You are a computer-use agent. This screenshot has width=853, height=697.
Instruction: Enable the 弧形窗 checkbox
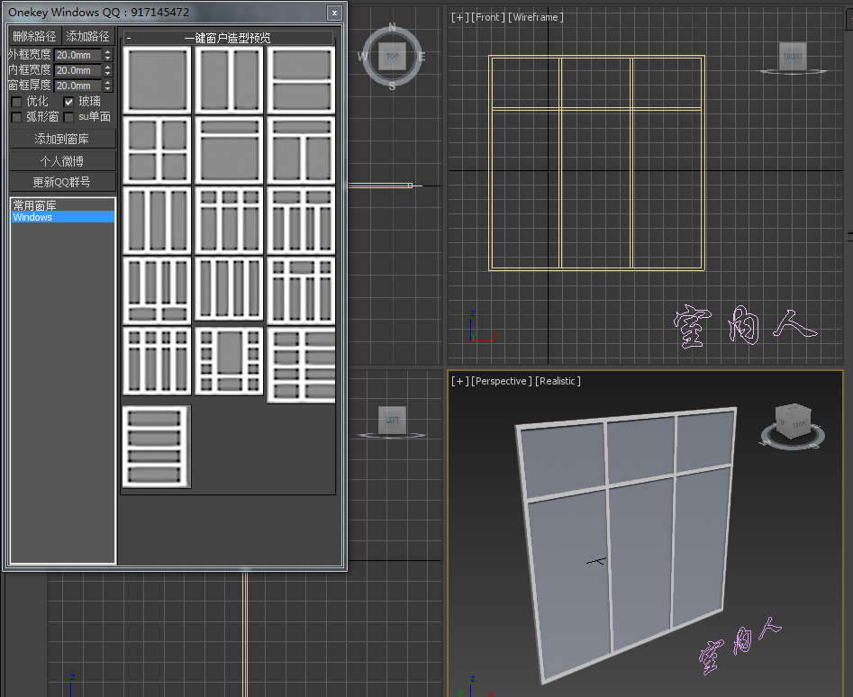click(16, 117)
